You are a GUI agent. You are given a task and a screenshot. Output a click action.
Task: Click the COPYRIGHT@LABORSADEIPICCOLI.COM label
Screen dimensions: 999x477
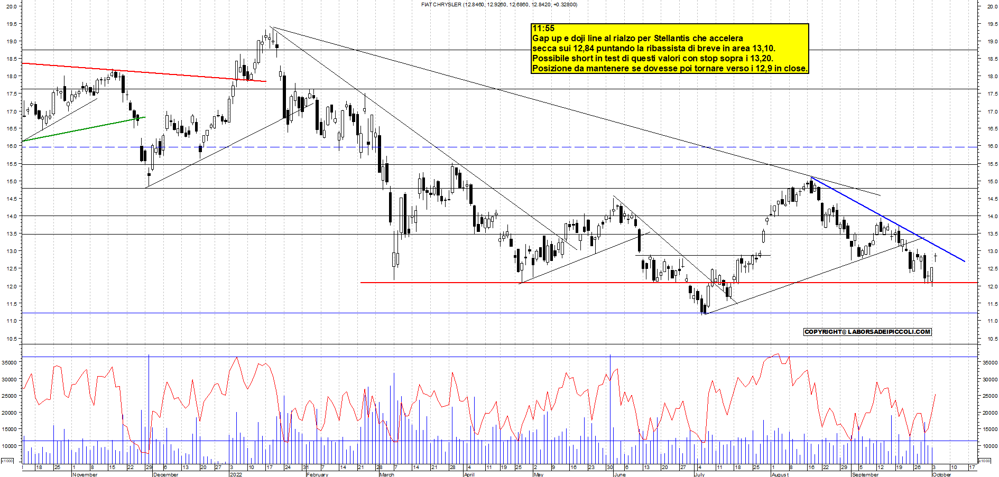(867, 332)
